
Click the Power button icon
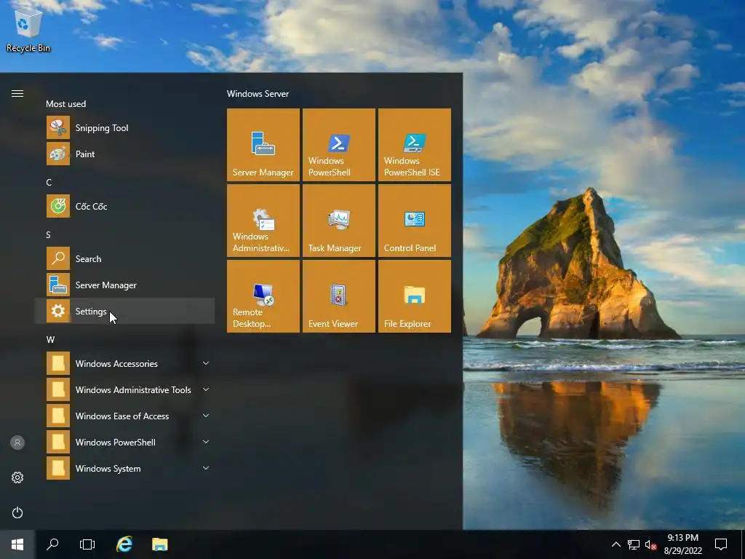[17, 512]
